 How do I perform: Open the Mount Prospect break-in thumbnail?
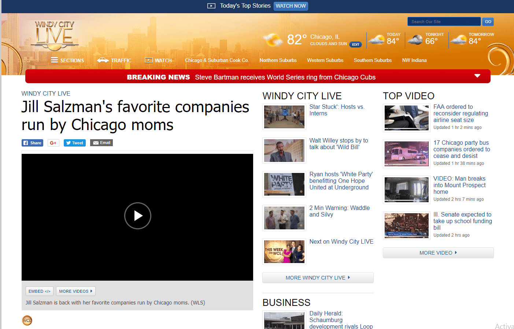coord(407,190)
